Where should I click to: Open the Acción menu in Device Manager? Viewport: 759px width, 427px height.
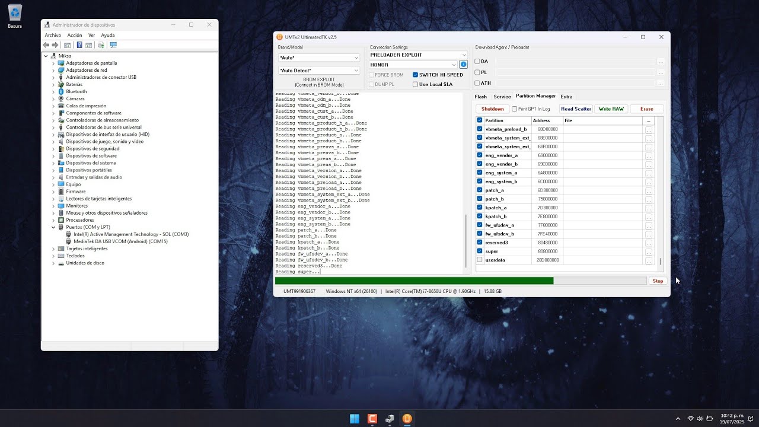[75, 35]
